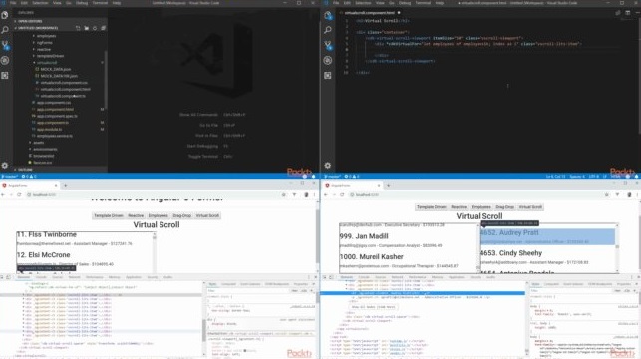Open Search view in VS Code window showing Explorer
Viewport: 641px width, 359px height.
pyautogui.click(x=5, y=30)
